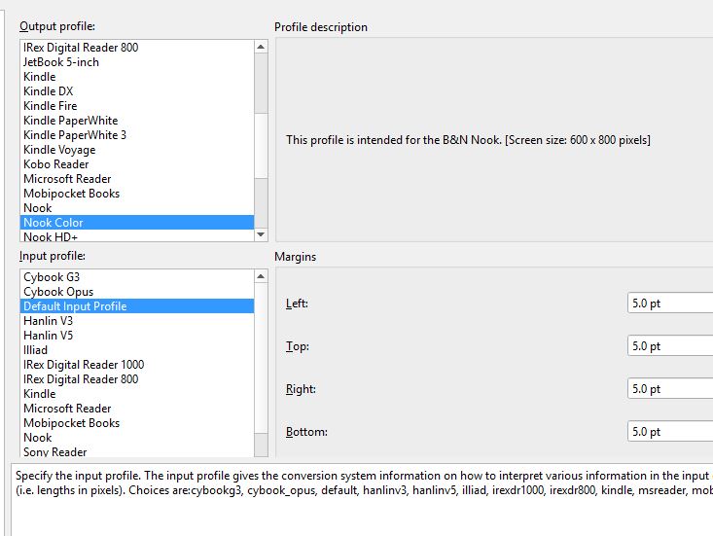Pick Kindle Voyage from Output profile list
The width and height of the screenshot is (713, 536).
point(59,150)
